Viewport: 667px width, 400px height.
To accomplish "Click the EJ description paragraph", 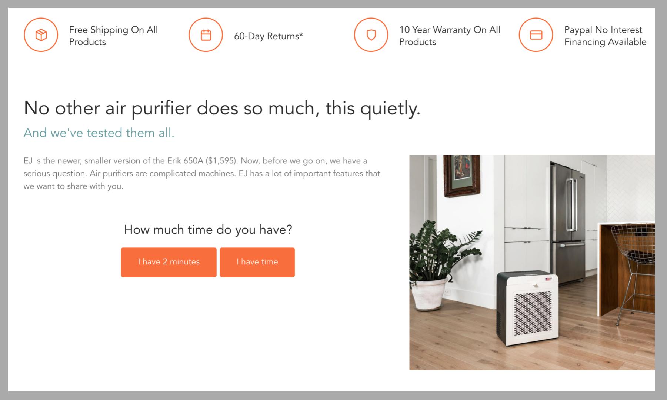I will [x=202, y=173].
